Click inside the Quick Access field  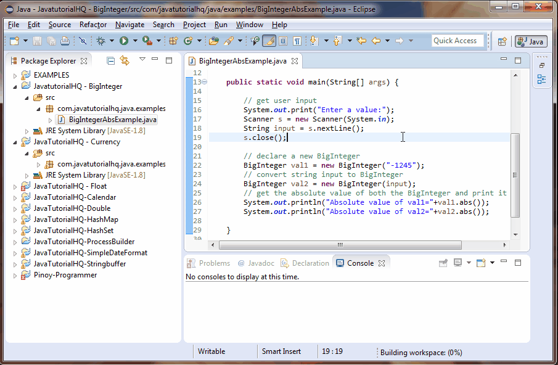pos(457,40)
